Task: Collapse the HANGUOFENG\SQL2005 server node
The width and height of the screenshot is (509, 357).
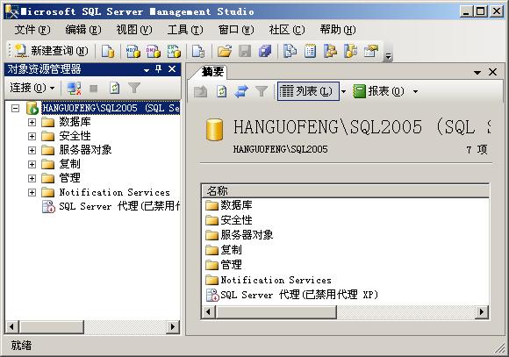Action: (15, 108)
